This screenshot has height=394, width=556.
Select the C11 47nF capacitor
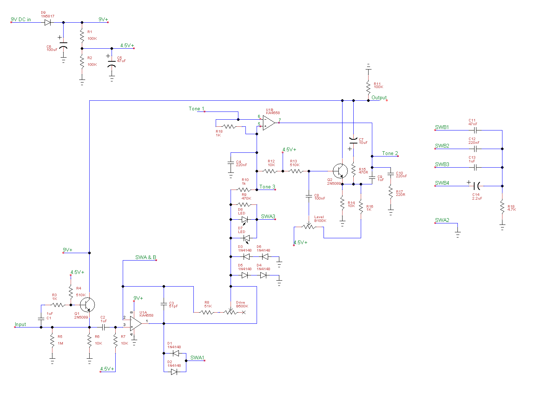(x=476, y=130)
